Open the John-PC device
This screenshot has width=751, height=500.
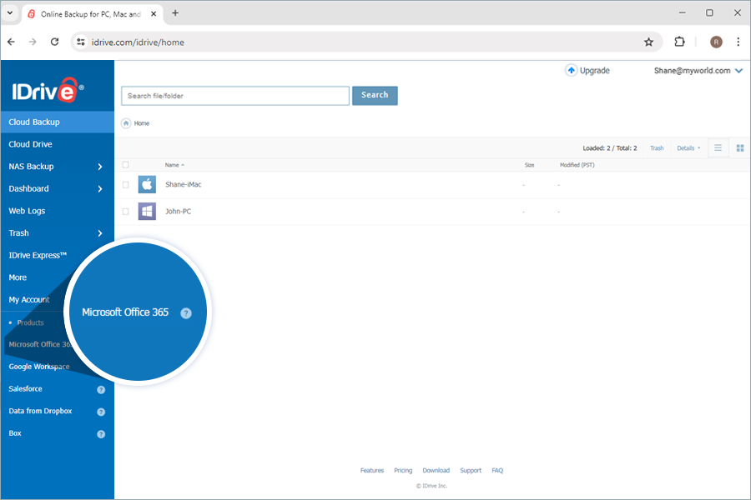coord(178,211)
